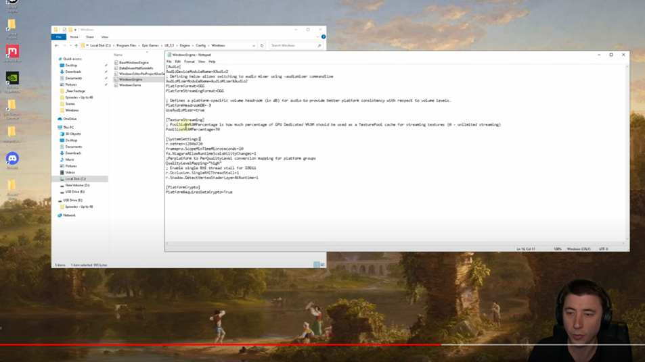Refresh the Windows folder view
Screen dimensions: 645x362
coord(262,45)
